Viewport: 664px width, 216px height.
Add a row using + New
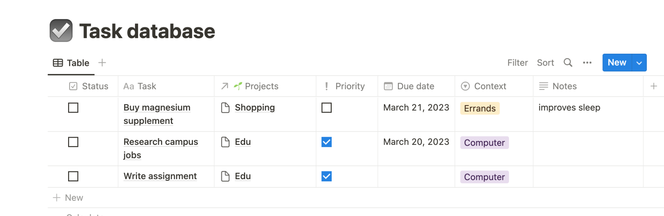coord(68,197)
